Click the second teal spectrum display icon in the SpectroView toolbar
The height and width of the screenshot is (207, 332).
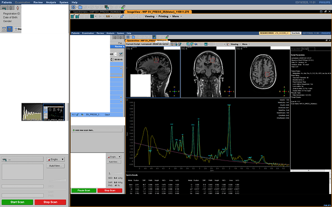tap(192, 44)
